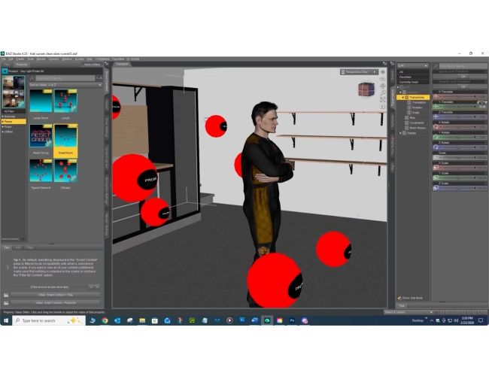This screenshot has width=489, height=376.
Task: Expand the Props category
Action: click(x=3, y=127)
